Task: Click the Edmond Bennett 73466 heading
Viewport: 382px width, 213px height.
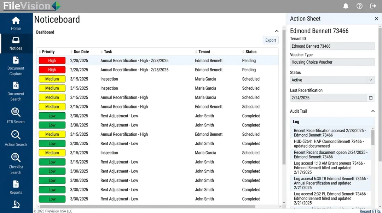Action: pos(319,31)
